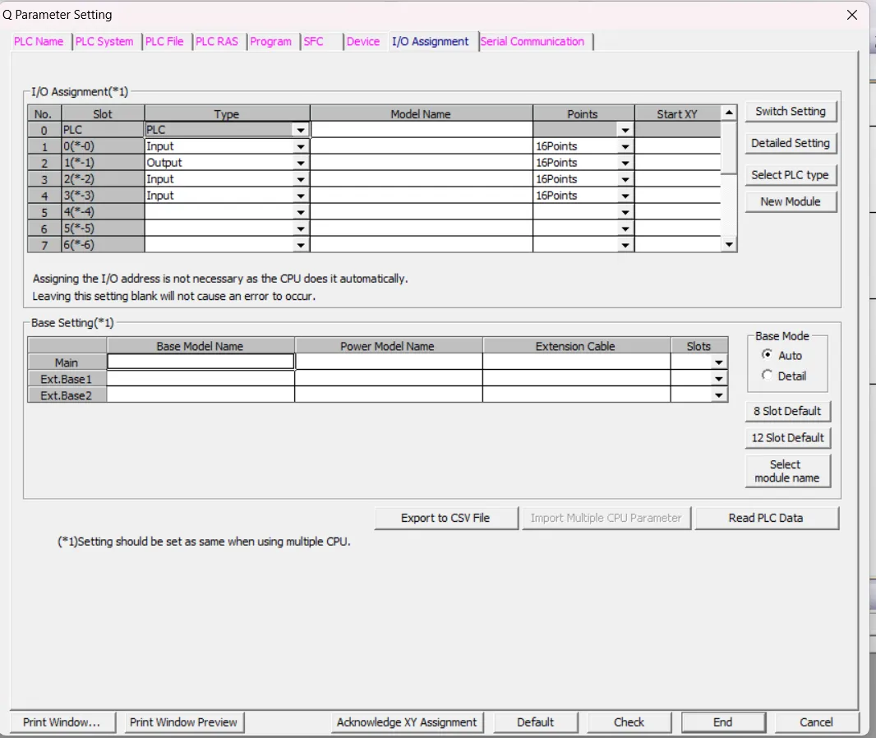Open the Type dropdown for empty slot 4(*-4)

click(301, 213)
